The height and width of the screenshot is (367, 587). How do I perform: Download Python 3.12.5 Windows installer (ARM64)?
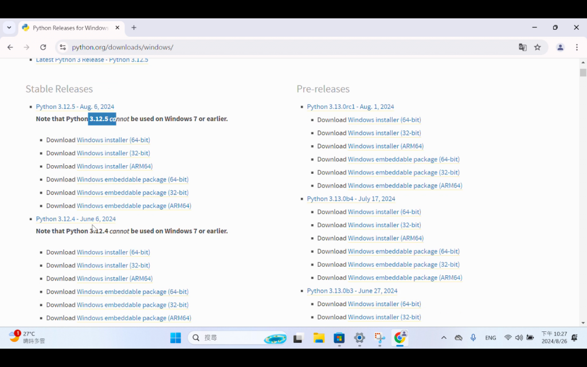point(115,166)
